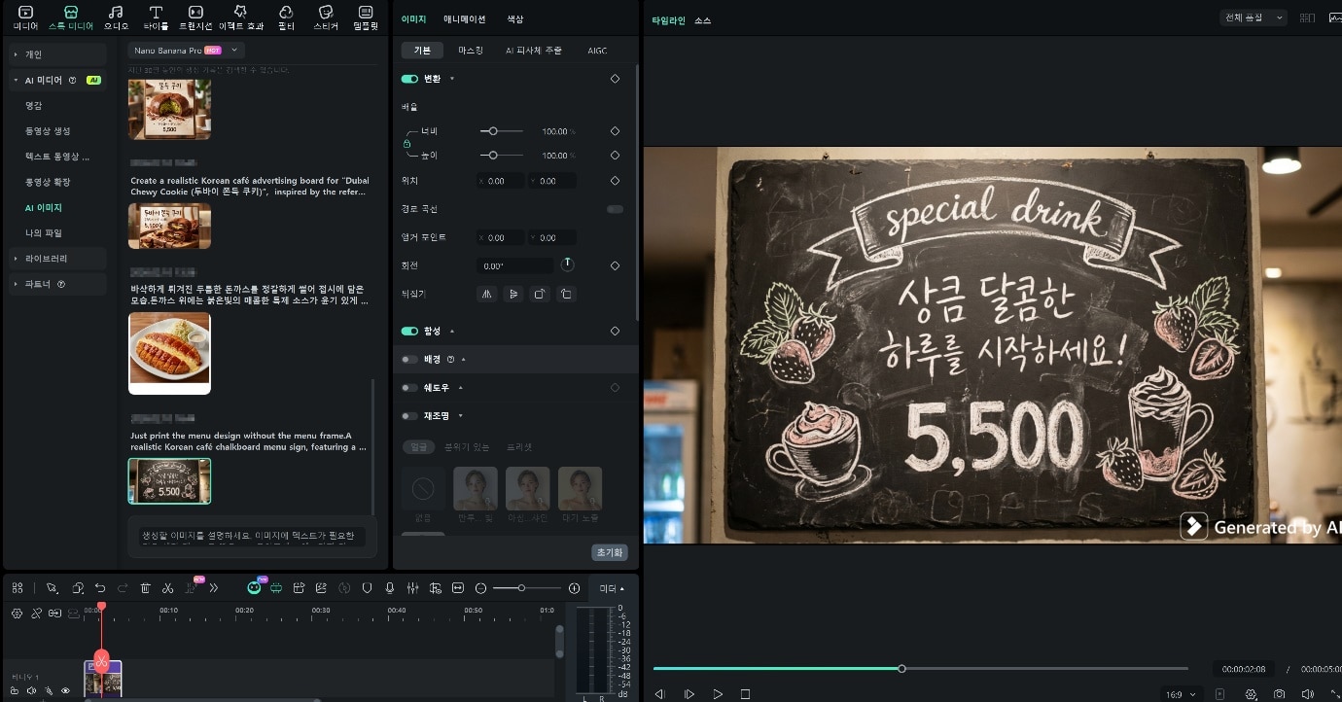This screenshot has width=1342, height=702.
Task: Click the Undo icon above the timeline
Action: [x=101, y=587]
